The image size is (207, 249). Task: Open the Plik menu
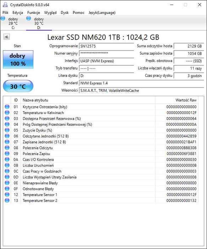5,12
